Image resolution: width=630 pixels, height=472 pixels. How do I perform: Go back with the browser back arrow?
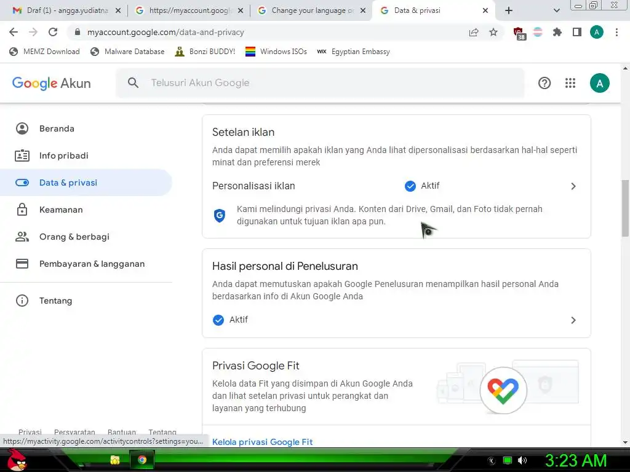pyautogui.click(x=14, y=32)
